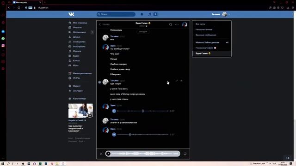Screen dimensions: 296x166
Task: Edit Татьяна's message with pencil icon
Action: click(177, 81)
